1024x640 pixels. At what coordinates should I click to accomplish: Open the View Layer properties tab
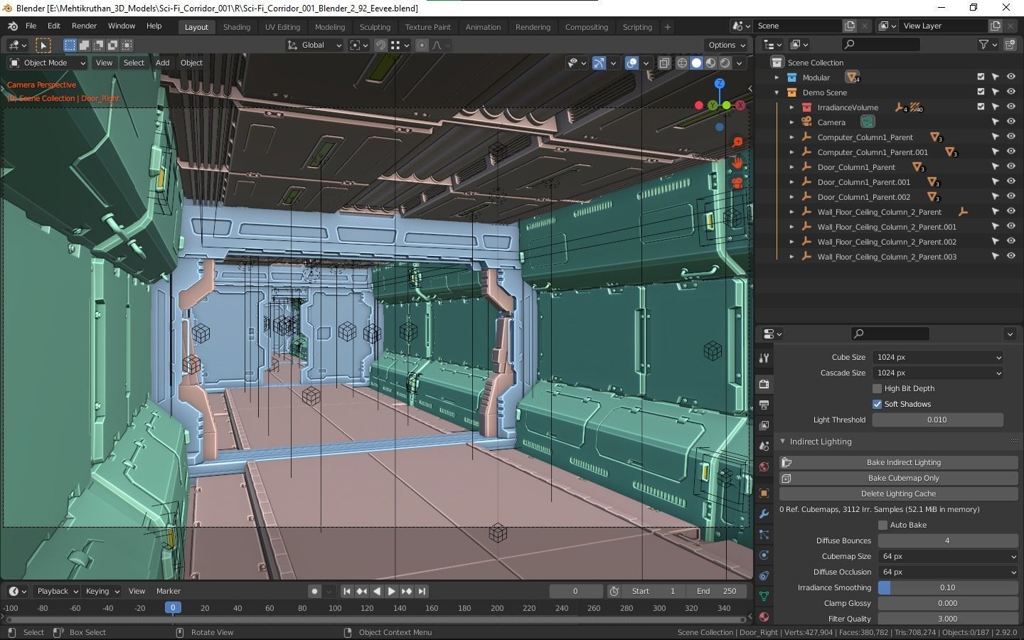[x=764, y=425]
